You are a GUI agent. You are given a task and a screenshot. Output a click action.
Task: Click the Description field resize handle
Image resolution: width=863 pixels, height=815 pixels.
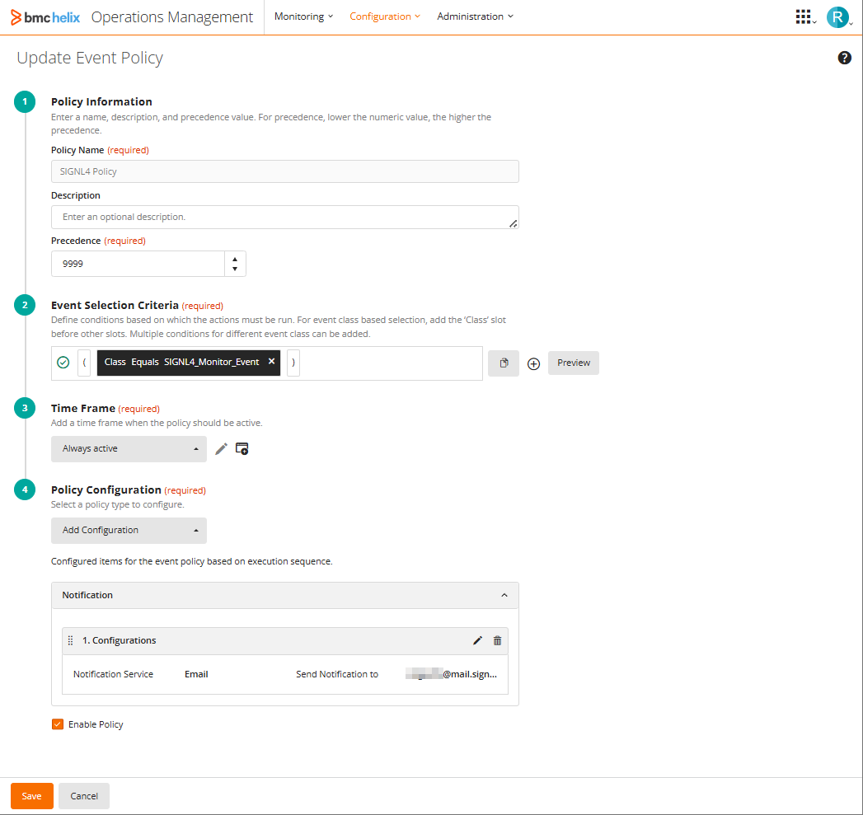click(x=513, y=223)
